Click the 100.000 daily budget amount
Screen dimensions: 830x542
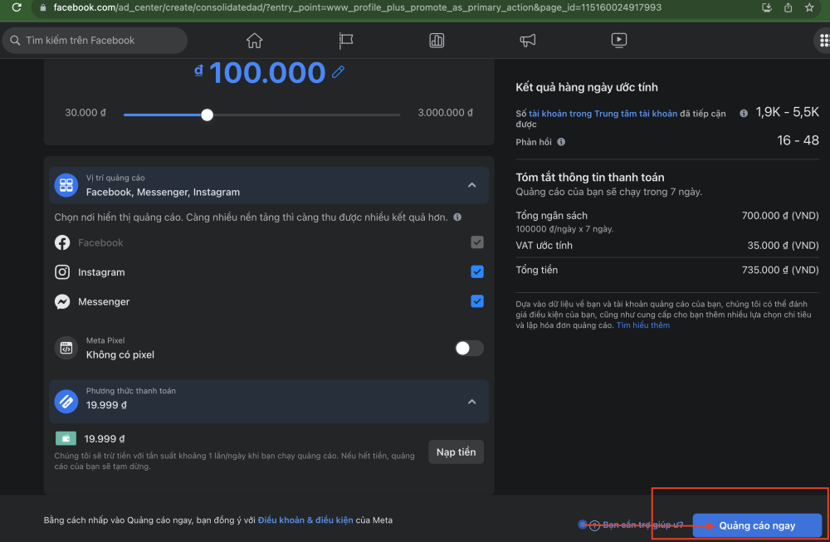tap(267, 72)
